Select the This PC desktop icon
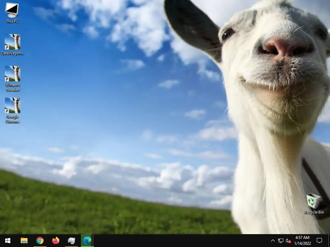This screenshot has width=330, height=247. [x=12, y=13]
